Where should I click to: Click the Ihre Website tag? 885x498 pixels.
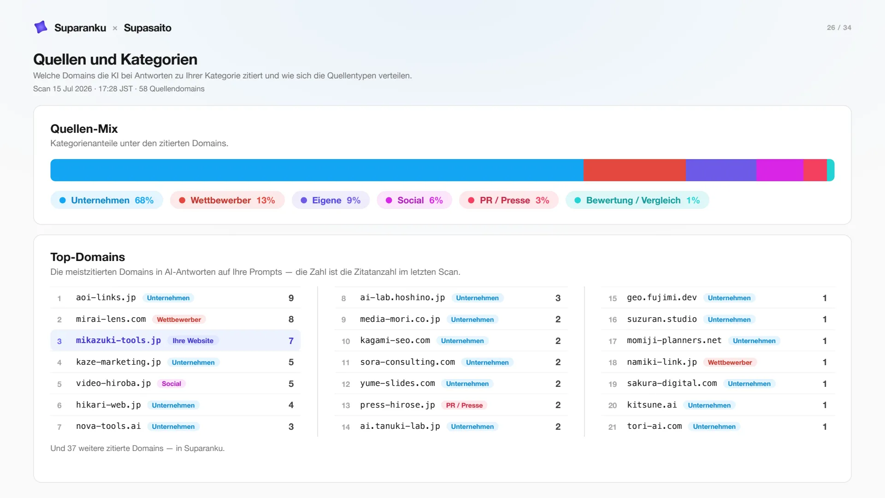(x=193, y=341)
